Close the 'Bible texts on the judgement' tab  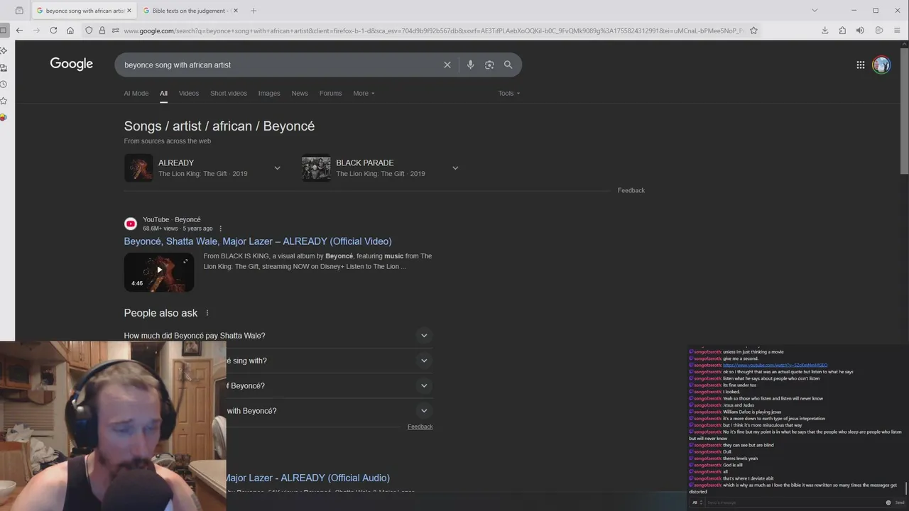click(236, 11)
